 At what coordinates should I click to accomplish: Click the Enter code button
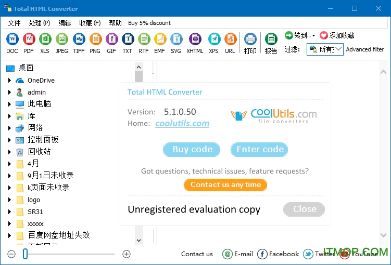click(259, 150)
